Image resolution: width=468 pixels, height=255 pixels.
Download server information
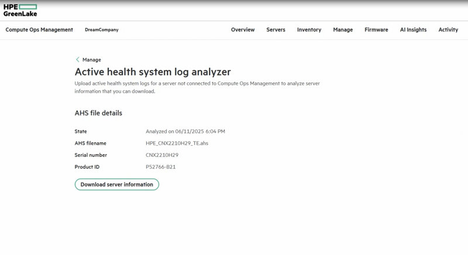[x=116, y=184]
